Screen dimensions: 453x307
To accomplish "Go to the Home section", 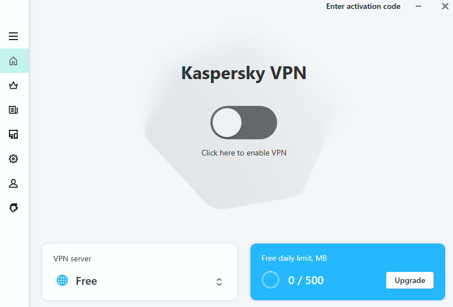I will click(x=13, y=61).
